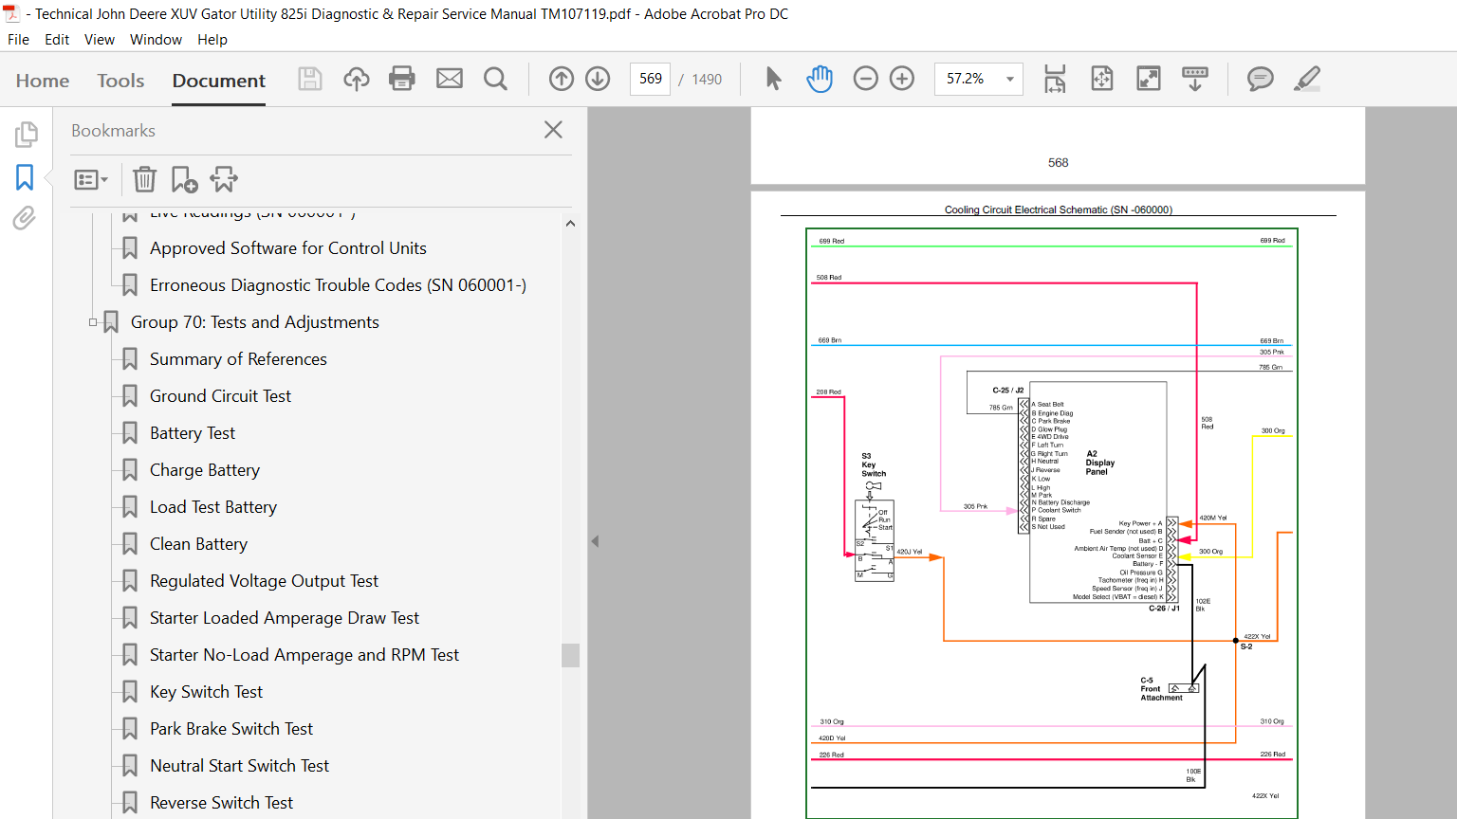The width and height of the screenshot is (1457, 819).
Task: Open the Window menu
Action: coord(156,40)
